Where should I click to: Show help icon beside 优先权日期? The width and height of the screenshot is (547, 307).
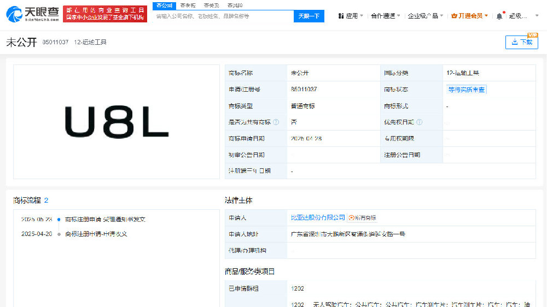pos(420,122)
